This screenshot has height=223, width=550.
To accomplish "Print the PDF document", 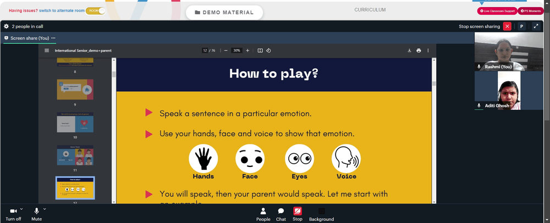I will coord(419,51).
